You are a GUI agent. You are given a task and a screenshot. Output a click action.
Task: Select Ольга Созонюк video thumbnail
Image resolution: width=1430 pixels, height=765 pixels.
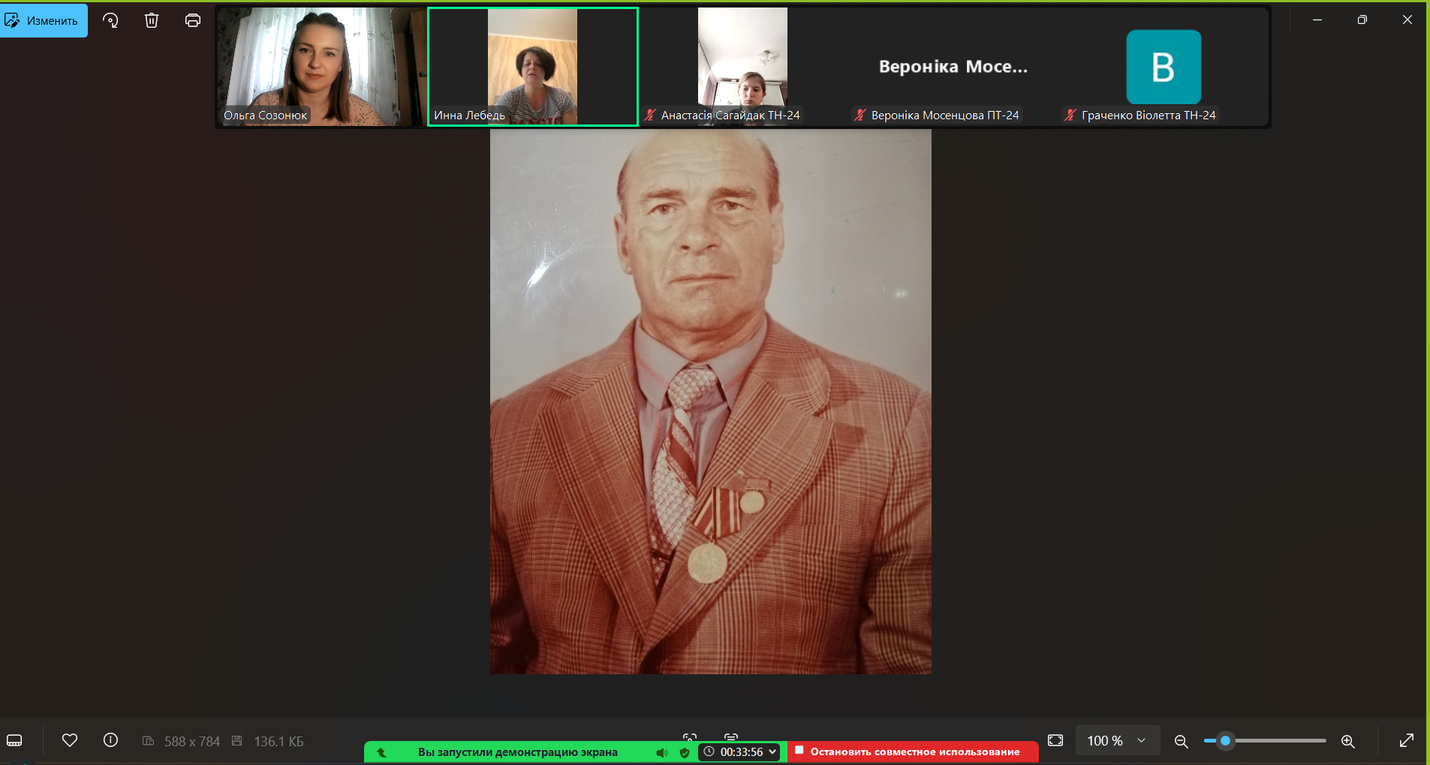321,67
